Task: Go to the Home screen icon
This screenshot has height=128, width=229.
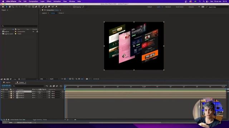Action: pos(3,7)
